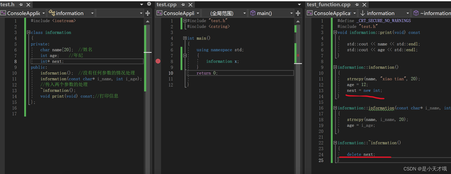Switch to the test.cpp tab
This screenshot has width=451, height=174.
pyautogui.click(x=166, y=5)
